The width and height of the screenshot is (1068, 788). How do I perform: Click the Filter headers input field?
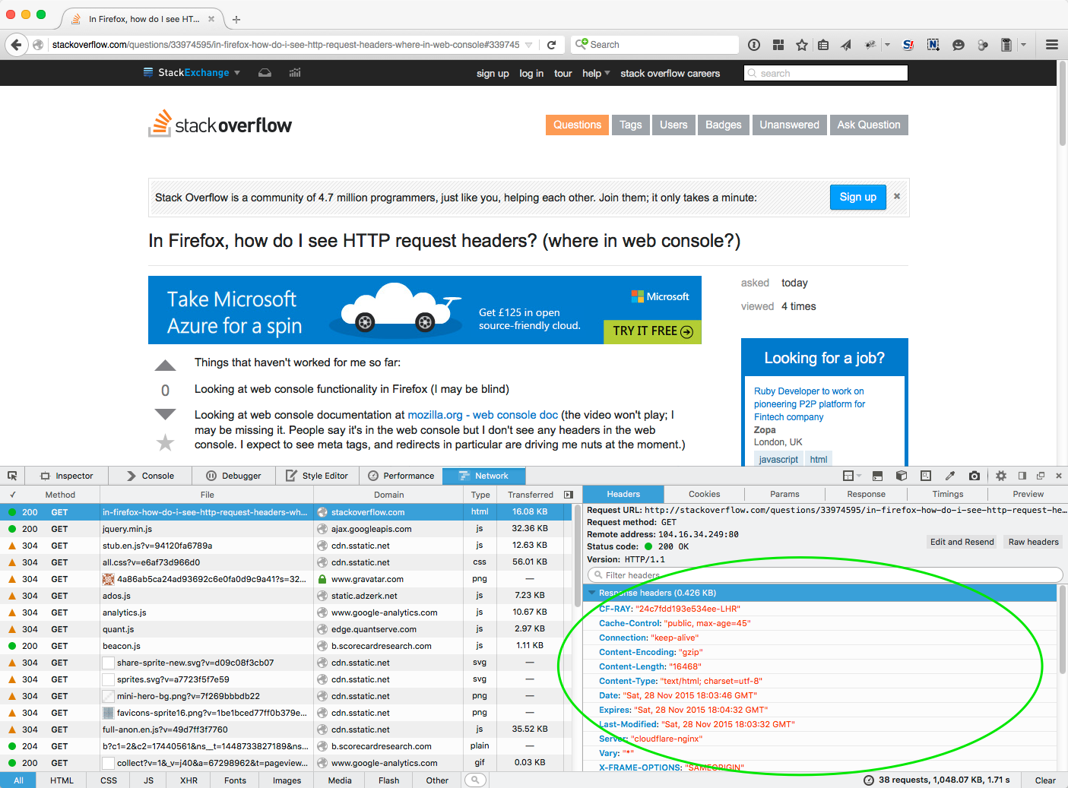825,575
